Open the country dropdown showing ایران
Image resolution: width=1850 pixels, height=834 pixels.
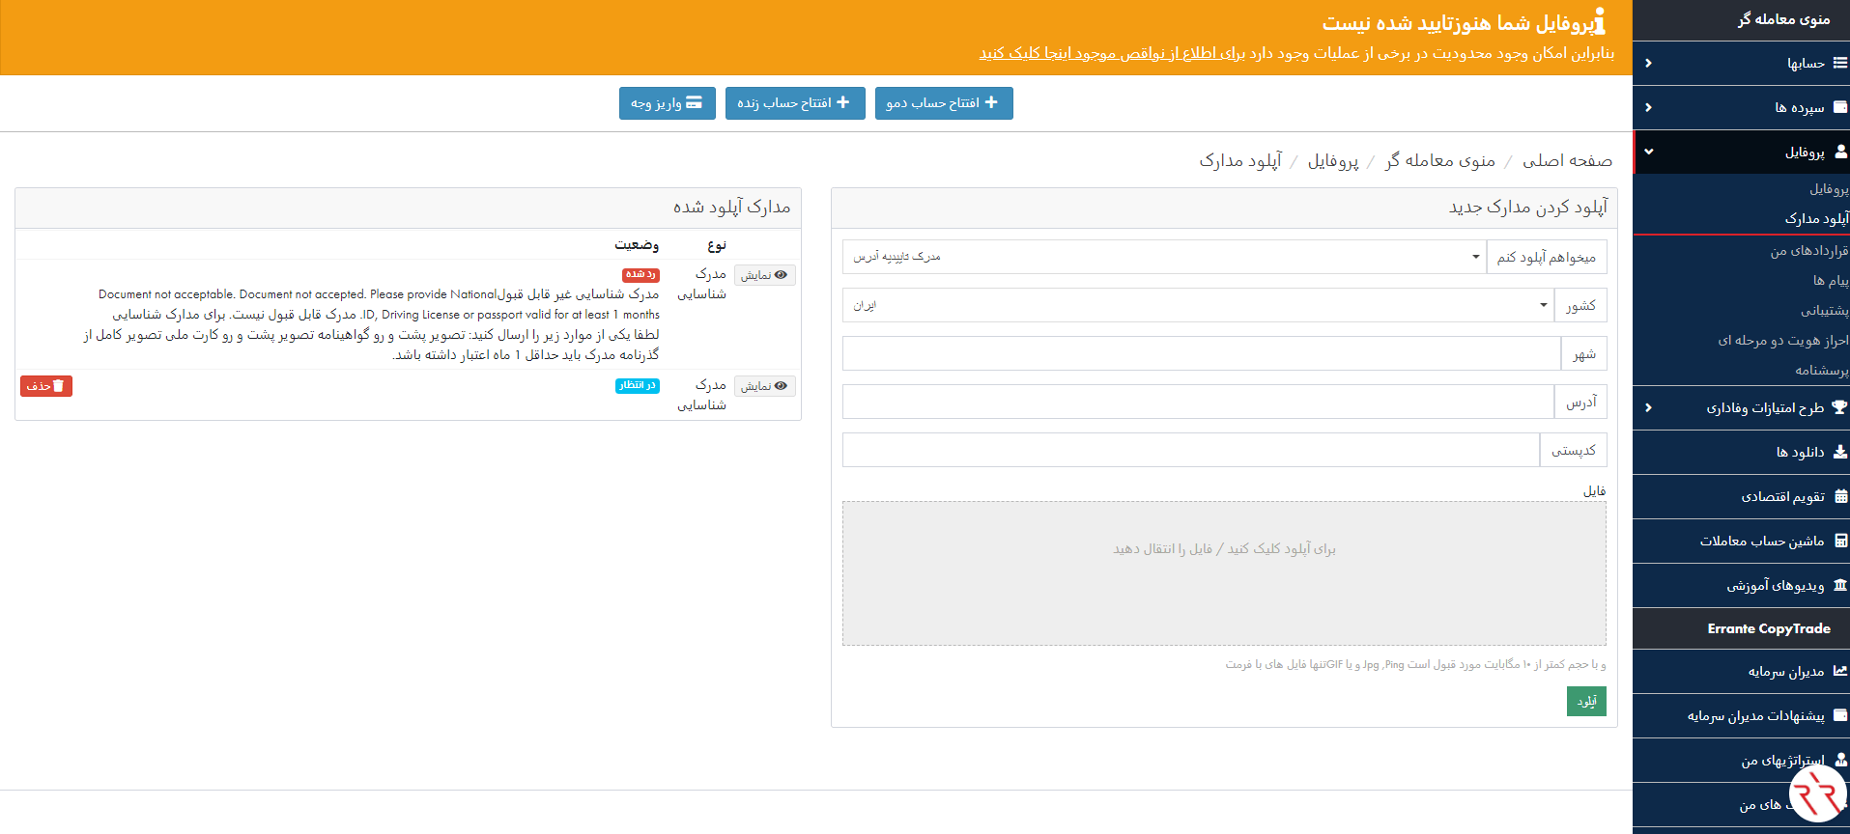coord(1198,305)
